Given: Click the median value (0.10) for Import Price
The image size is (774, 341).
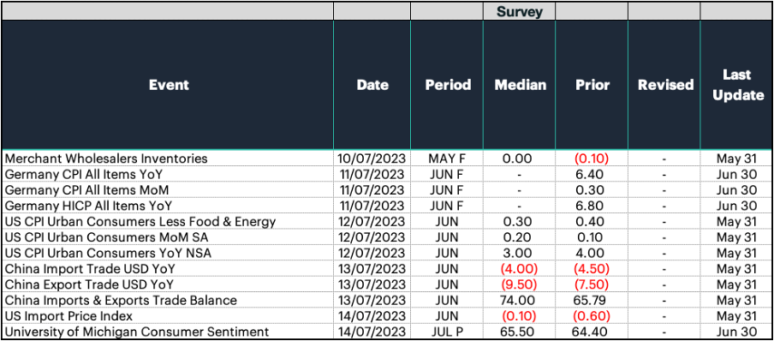Looking at the screenshot, I should coord(520,316).
